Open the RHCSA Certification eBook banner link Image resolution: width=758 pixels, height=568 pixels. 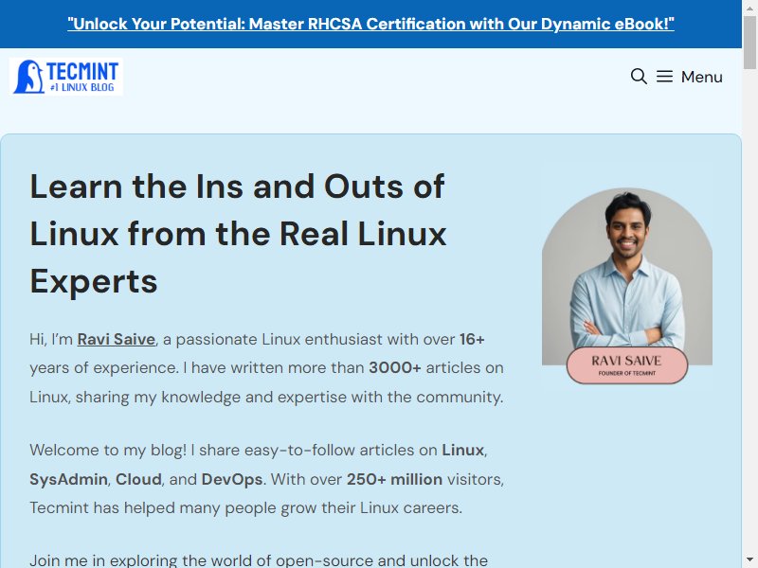pos(370,24)
